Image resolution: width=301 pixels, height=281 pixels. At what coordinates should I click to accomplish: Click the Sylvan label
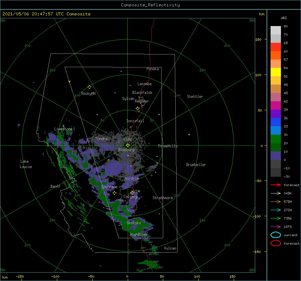click(x=128, y=99)
